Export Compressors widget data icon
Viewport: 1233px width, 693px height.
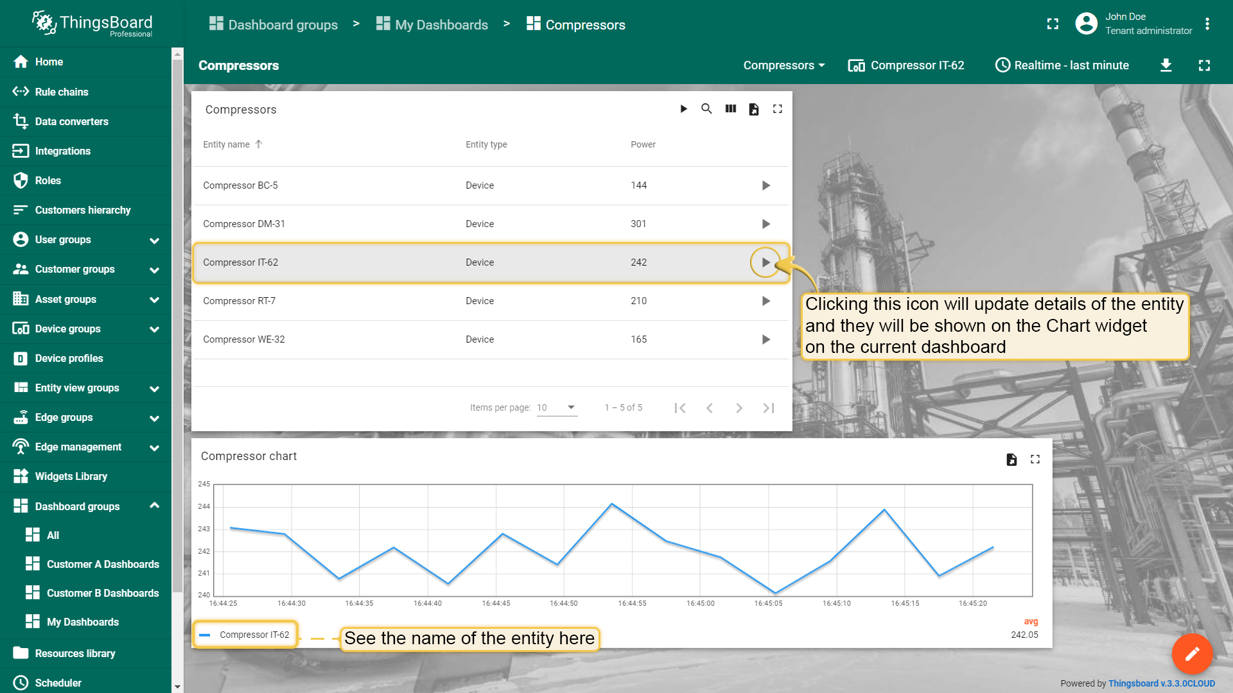click(754, 109)
